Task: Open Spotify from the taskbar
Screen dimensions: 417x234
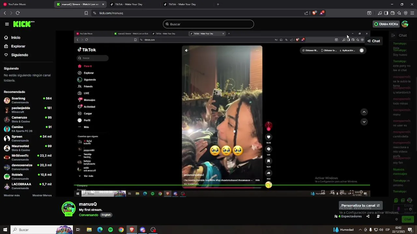Action: (x=110, y=230)
